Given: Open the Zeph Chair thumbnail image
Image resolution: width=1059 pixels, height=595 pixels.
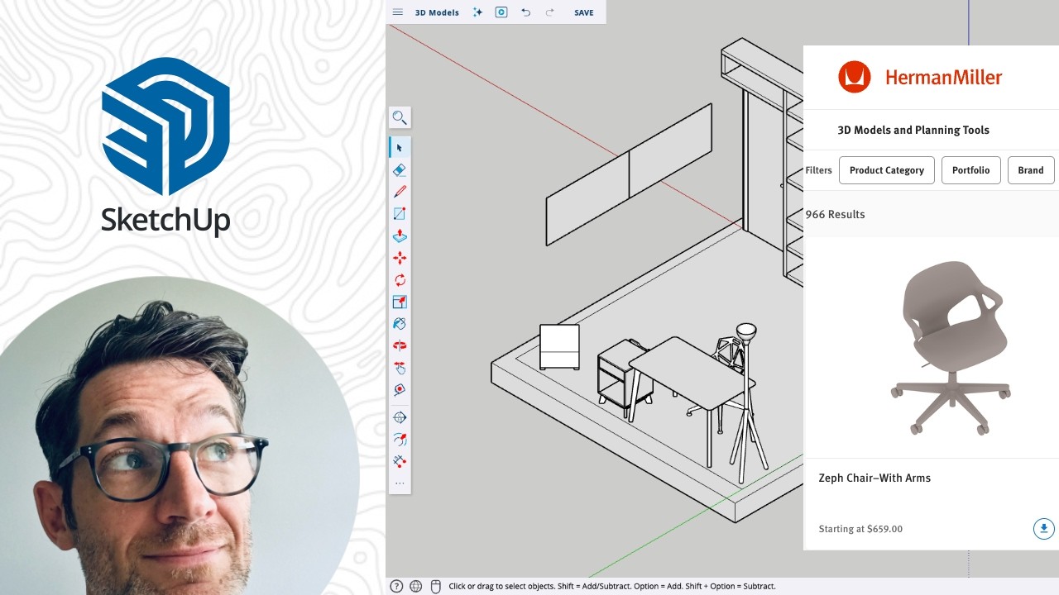Looking at the screenshot, I should [x=952, y=347].
